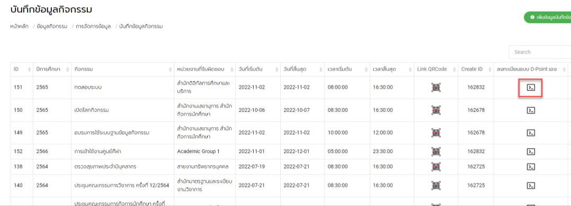
Task: Open QR code link for ID 151
Action: pos(436,88)
